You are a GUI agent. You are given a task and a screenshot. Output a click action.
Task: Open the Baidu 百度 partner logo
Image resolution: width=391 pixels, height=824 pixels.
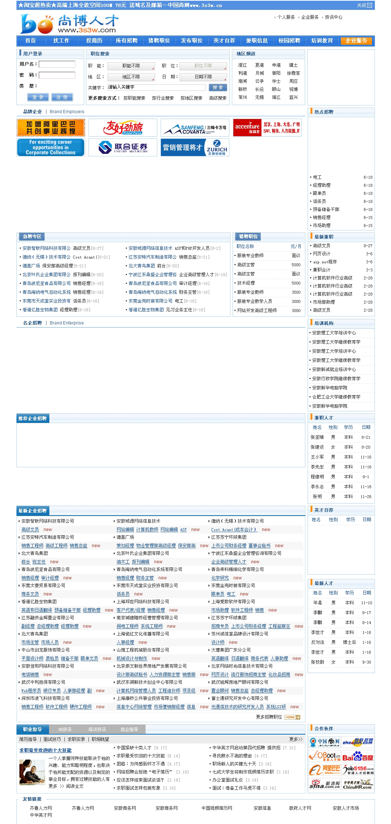click(358, 756)
